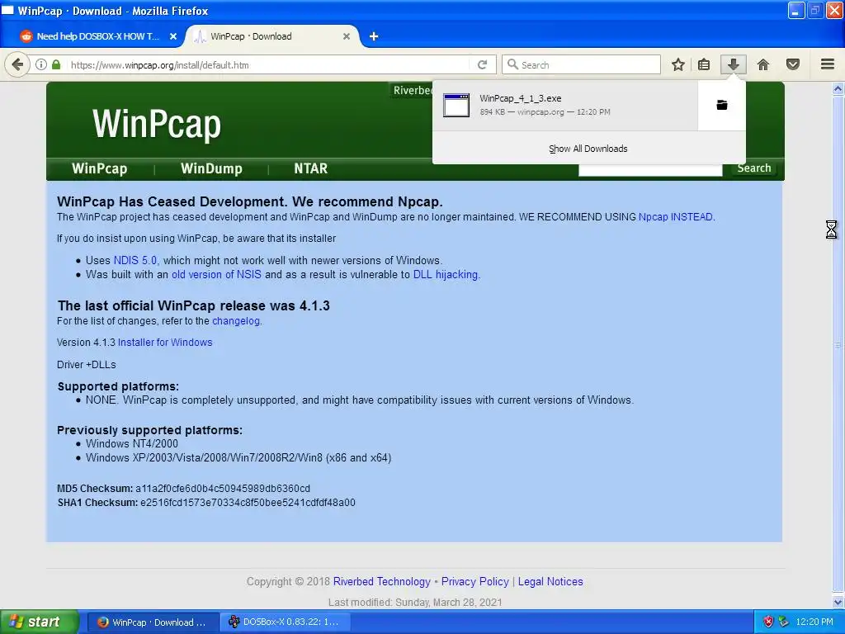Click Show All Downloads
This screenshot has height=634, width=845.
588,149
